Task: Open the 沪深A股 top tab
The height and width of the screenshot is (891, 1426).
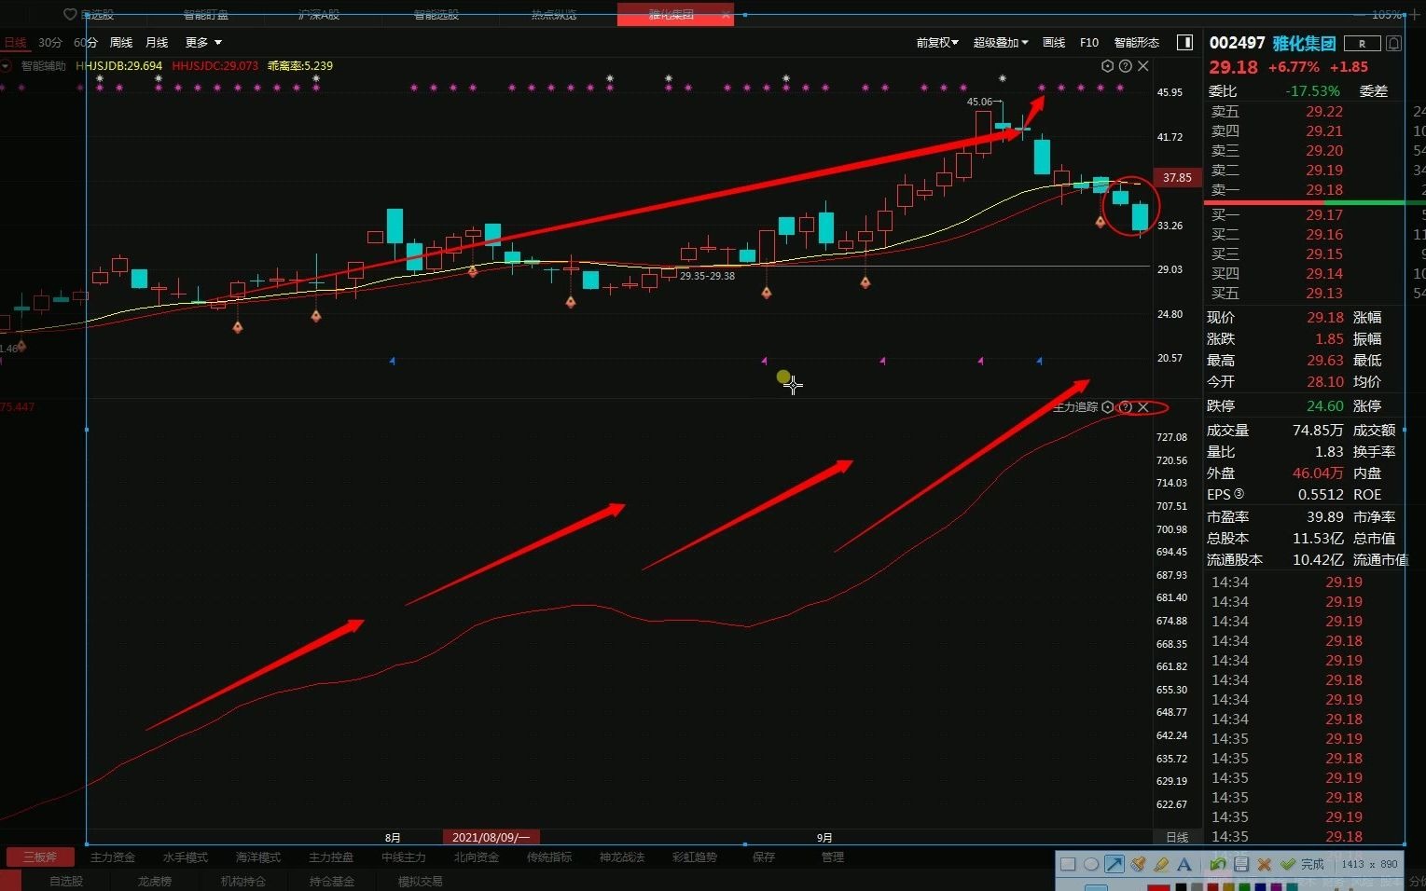Action: [x=319, y=14]
